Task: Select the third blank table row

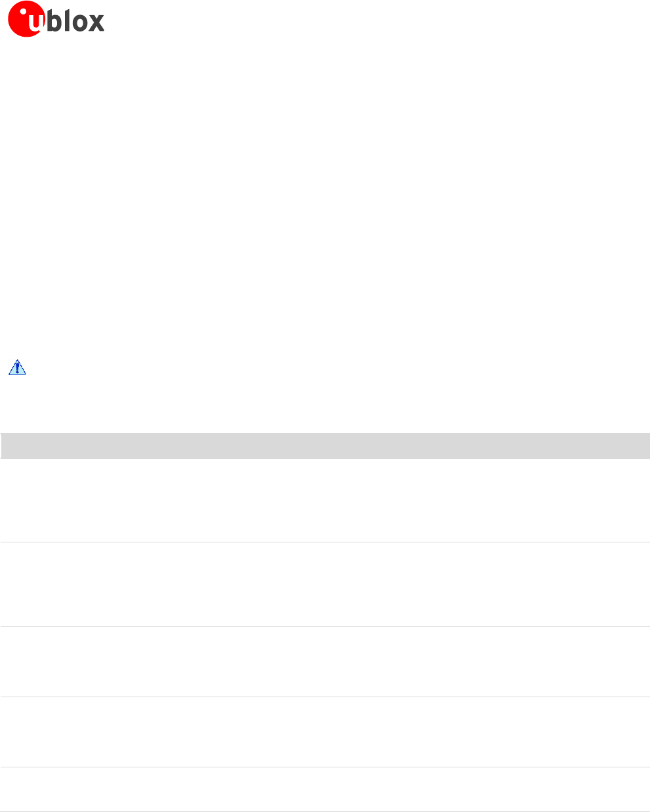Action: tap(325, 662)
